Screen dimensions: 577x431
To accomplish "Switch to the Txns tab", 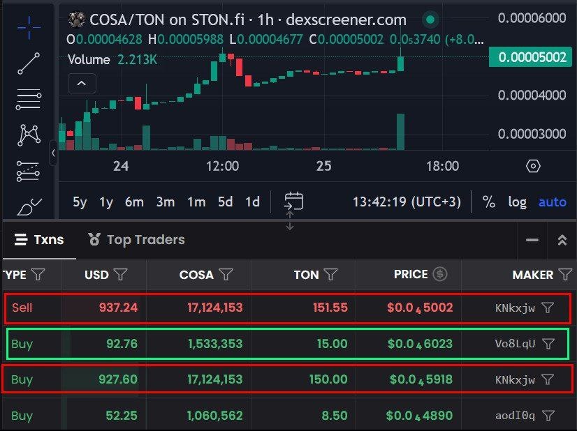I will tap(39, 240).
